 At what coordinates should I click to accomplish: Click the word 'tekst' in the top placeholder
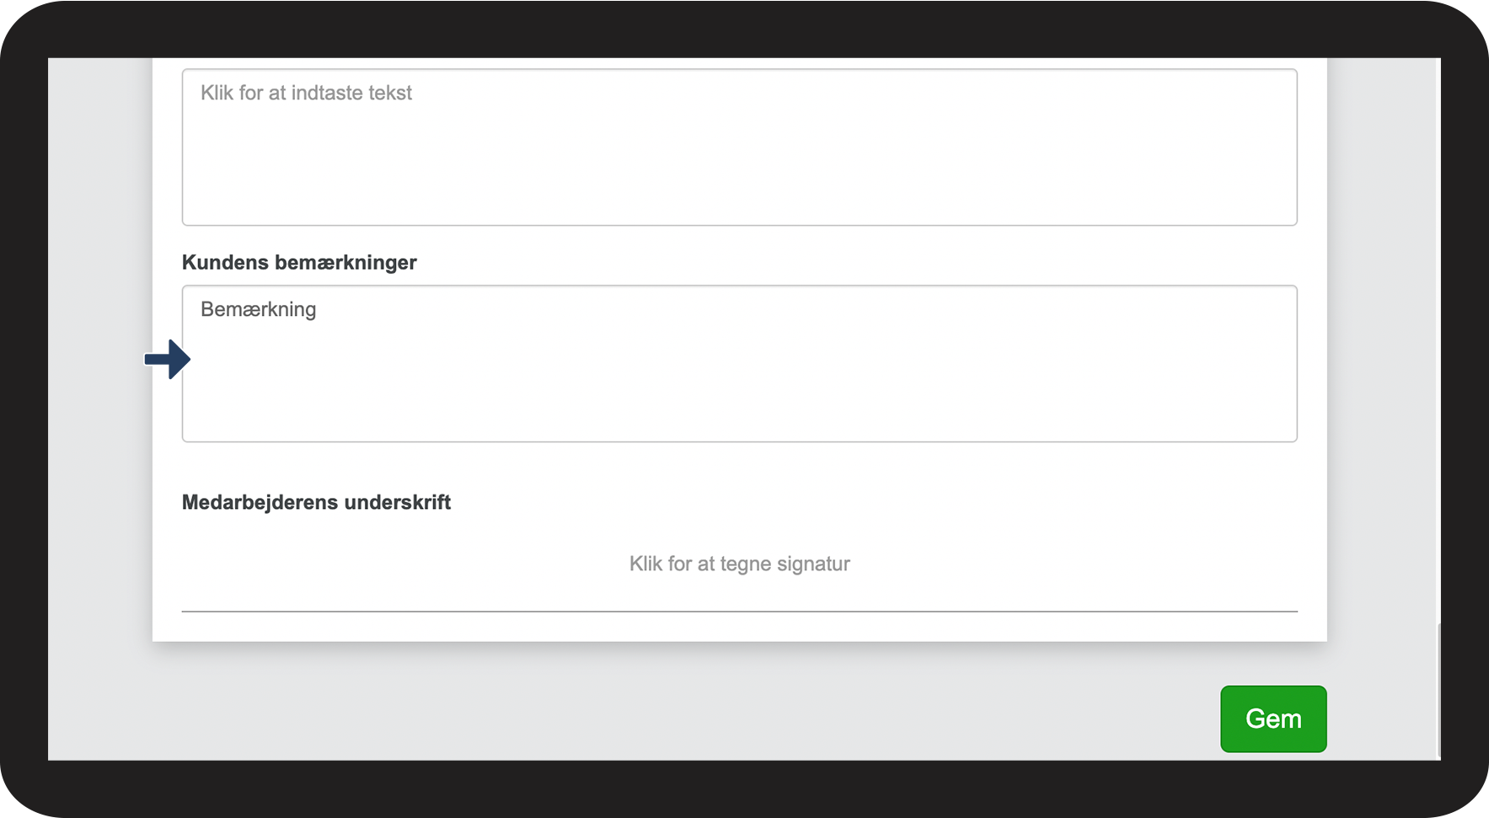point(390,93)
